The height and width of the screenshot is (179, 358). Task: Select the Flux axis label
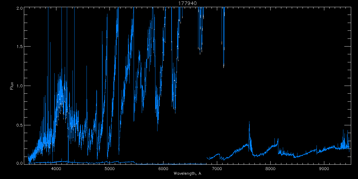point(12,86)
